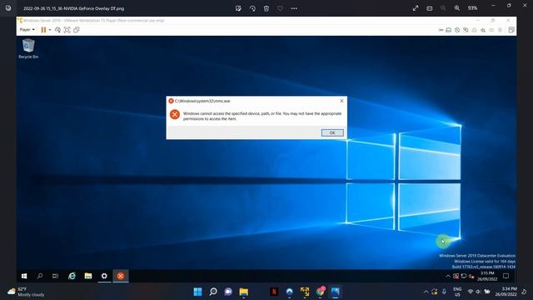
Task: Click the battery icon in host tray
Action: pyautogui.click(x=487, y=292)
